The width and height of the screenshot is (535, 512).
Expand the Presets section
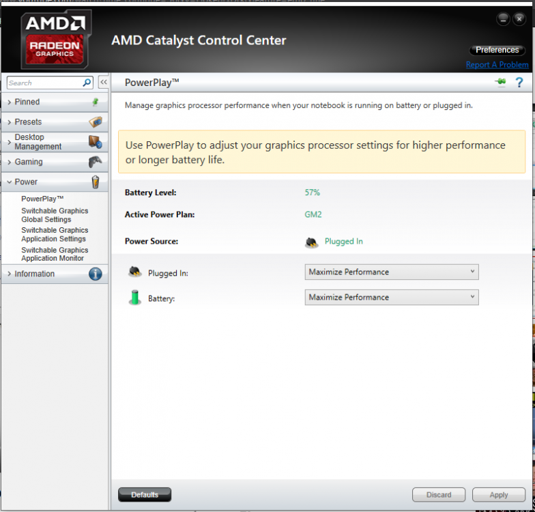pos(55,122)
